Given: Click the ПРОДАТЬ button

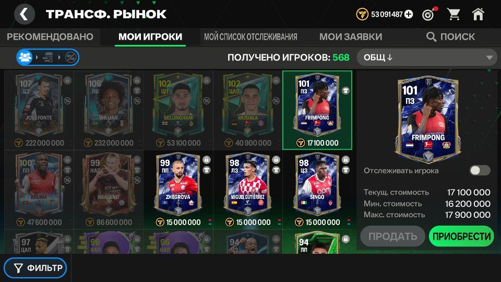Looking at the screenshot, I should pyautogui.click(x=392, y=236).
